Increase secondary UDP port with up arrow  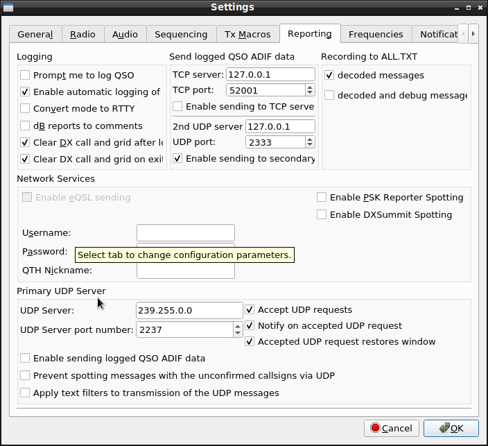310,139
